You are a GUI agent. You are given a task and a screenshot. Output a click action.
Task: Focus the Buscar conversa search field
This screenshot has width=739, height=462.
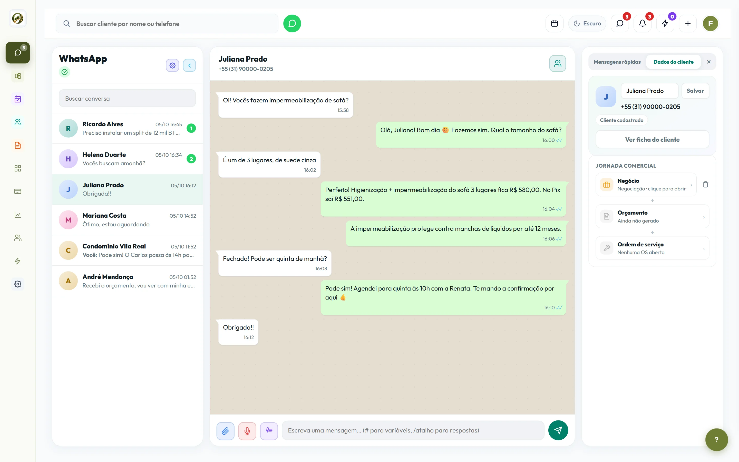127,98
